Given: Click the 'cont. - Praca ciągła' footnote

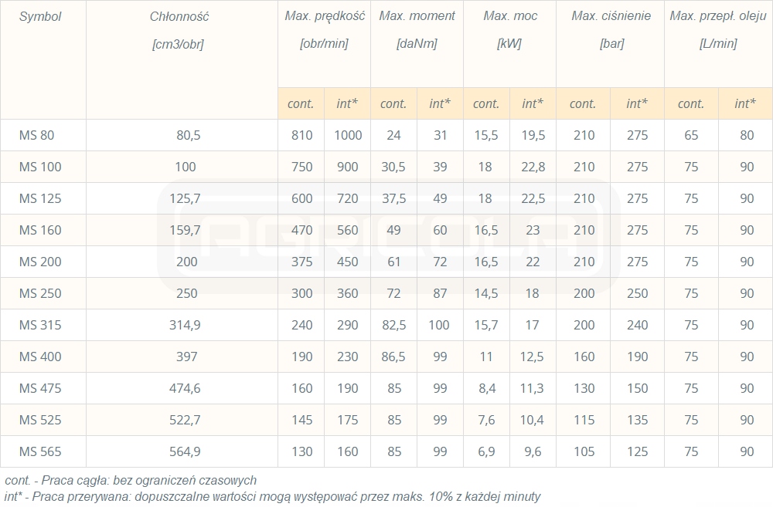Looking at the screenshot, I should pyautogui.click(x=130, y=481).
